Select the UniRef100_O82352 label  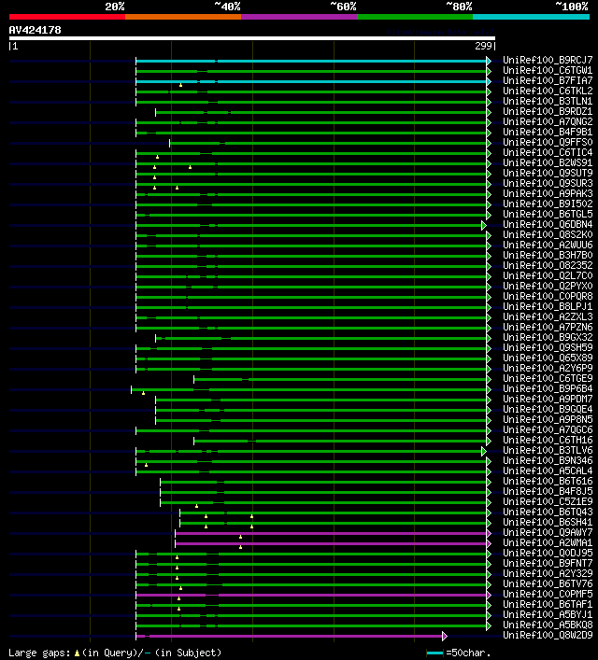(x=548, y=265)
